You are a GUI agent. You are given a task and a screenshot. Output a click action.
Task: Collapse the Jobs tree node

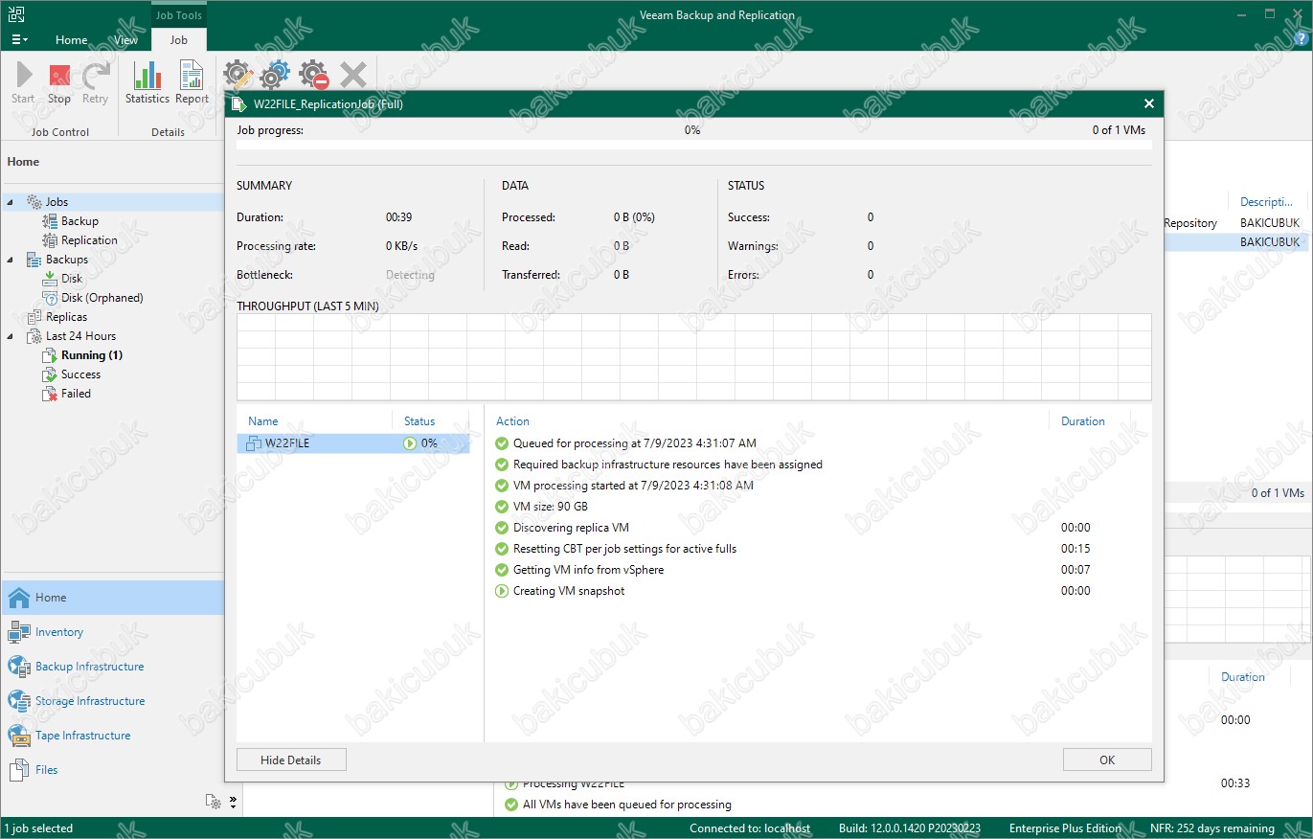pyautogui.click(x=10, y=202)
